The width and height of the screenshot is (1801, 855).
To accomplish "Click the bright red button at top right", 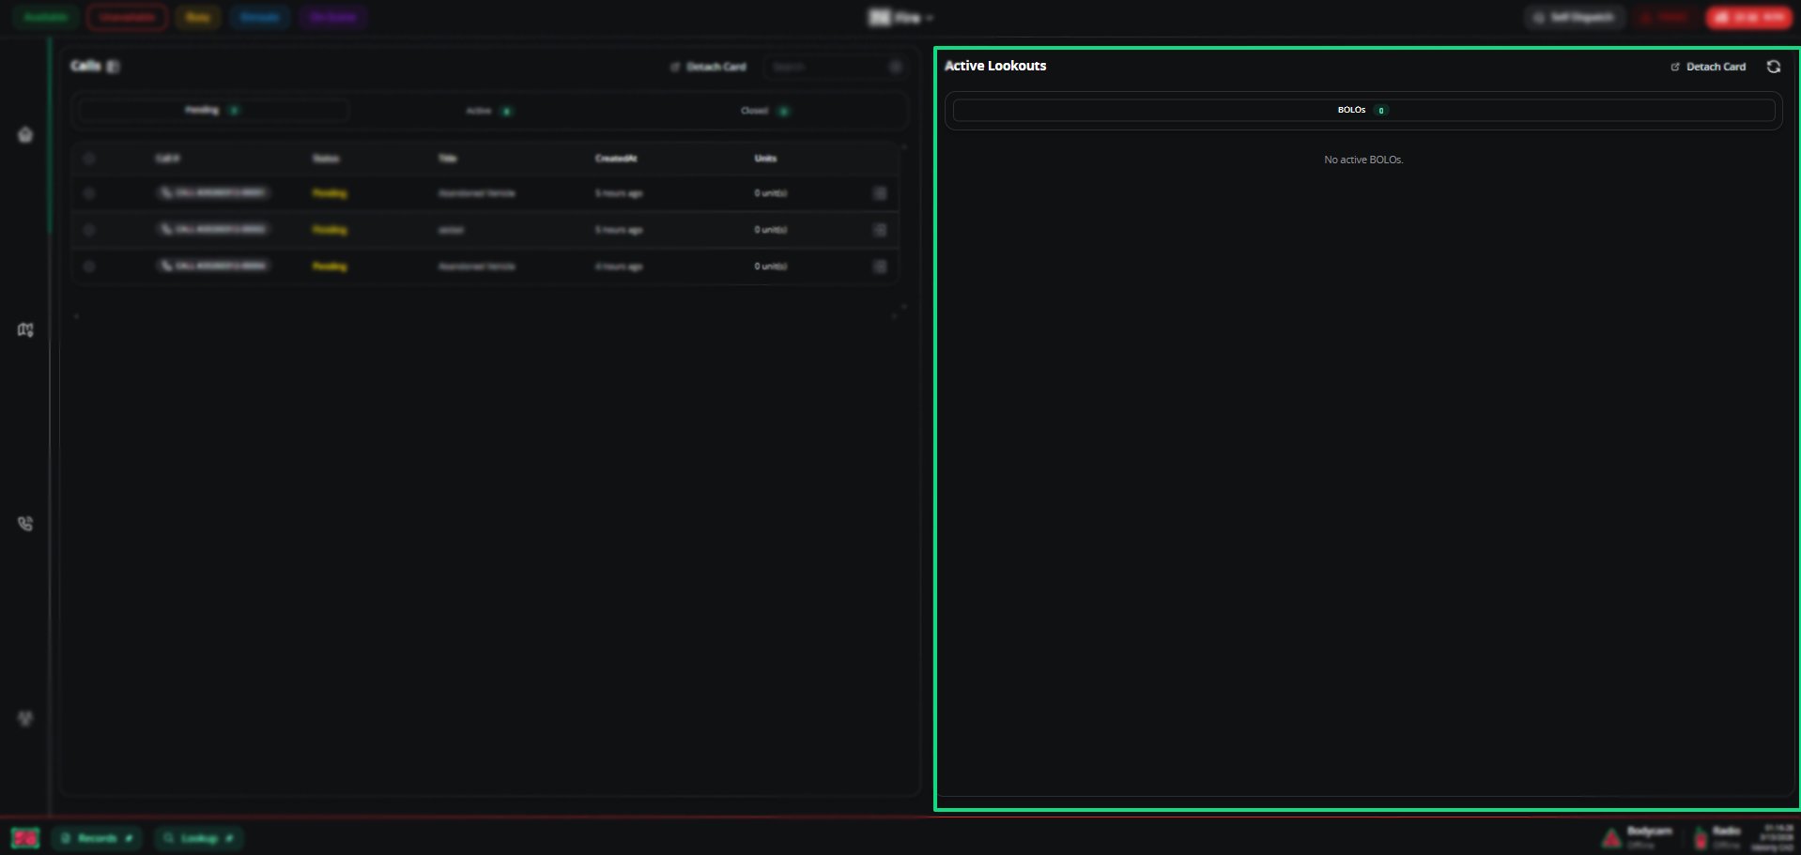I will pyautogui.click(x=1749, y=17).
